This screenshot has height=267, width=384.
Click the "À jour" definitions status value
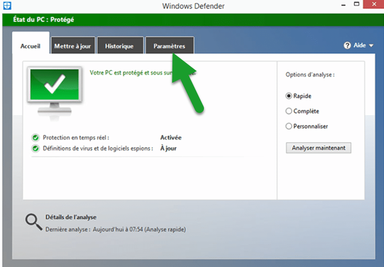pyautogui.click(x=168, y=148)
